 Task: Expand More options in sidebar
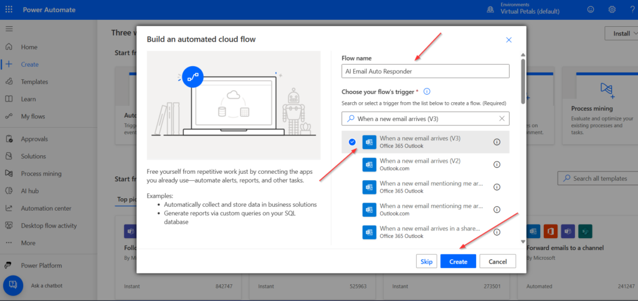click(27, 243)
